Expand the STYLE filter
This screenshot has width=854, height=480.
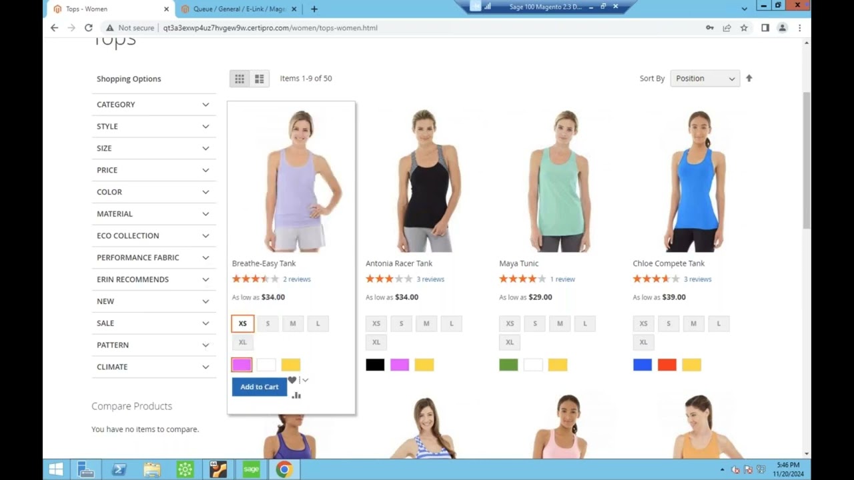(x=153, y=127)
